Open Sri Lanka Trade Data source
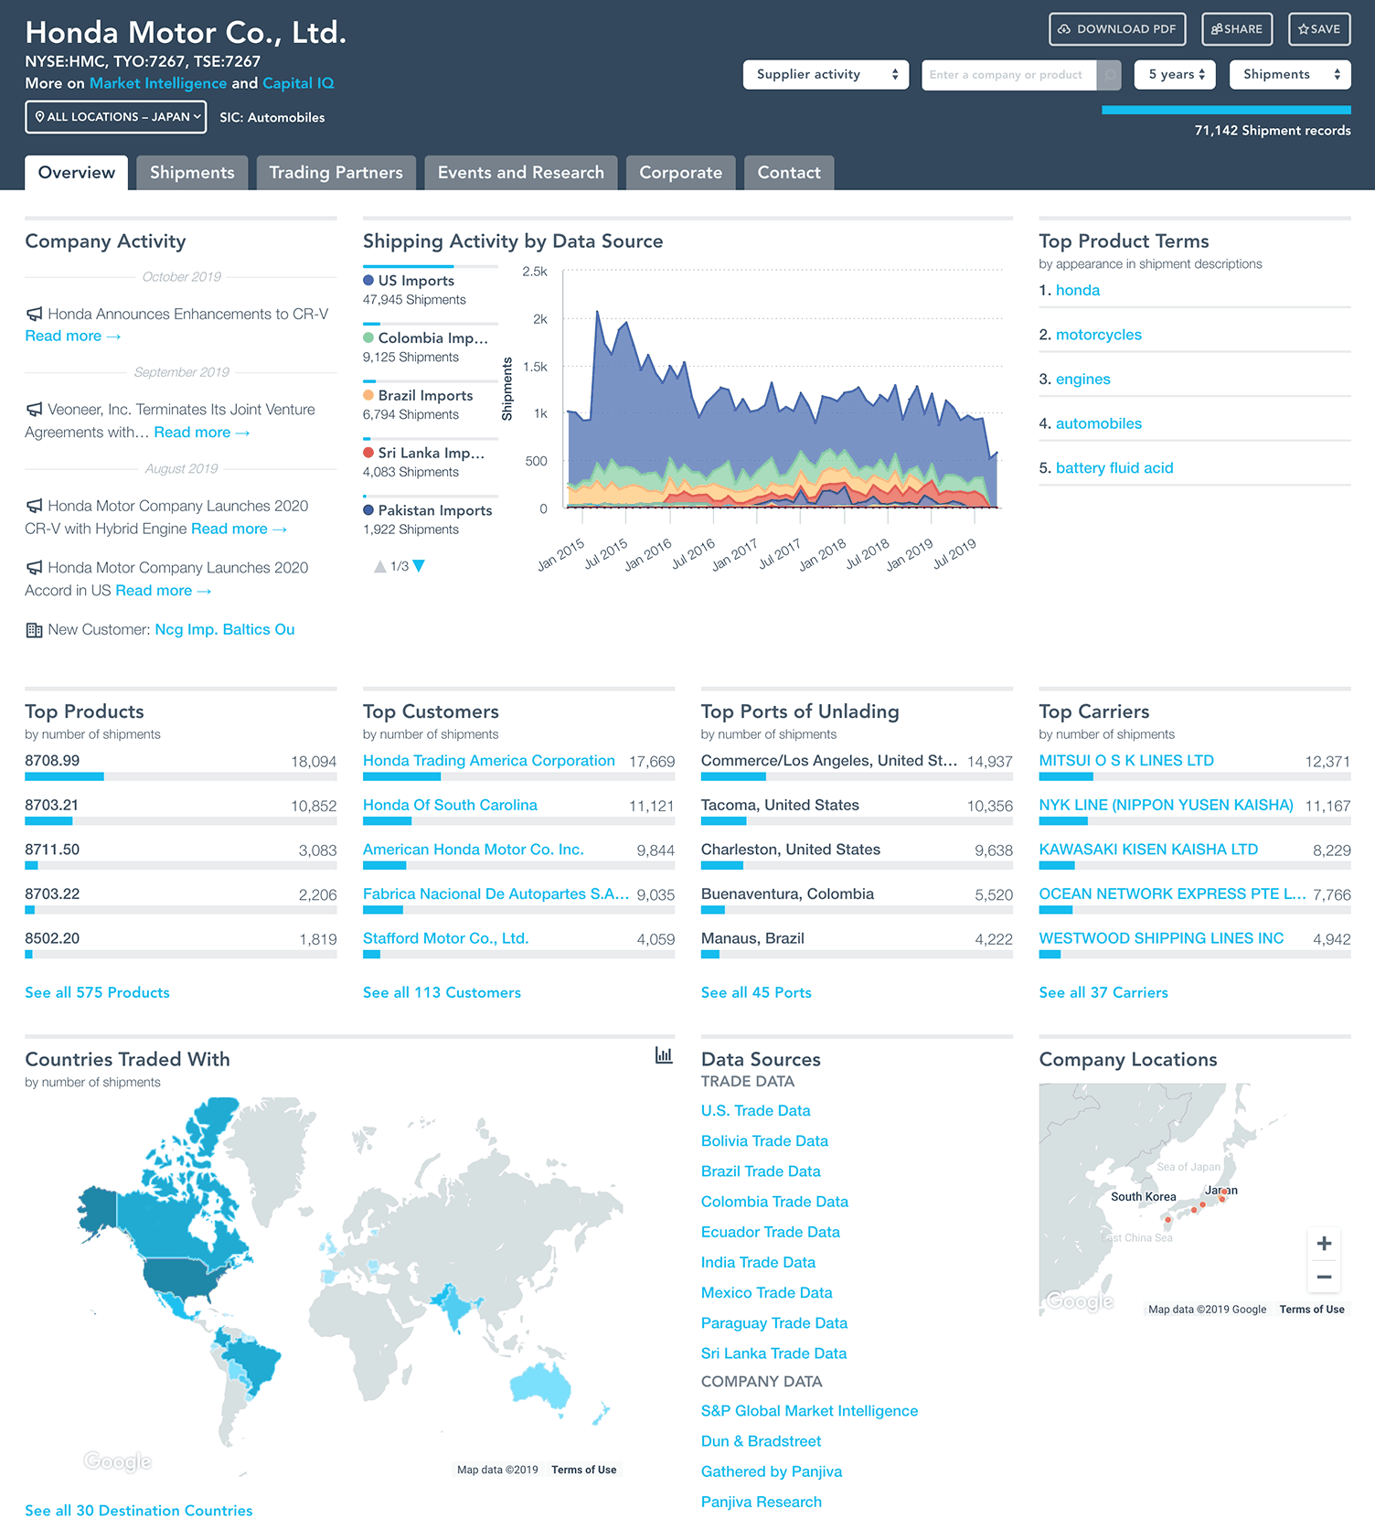1375x1540 pixels. click(773, 1353)
